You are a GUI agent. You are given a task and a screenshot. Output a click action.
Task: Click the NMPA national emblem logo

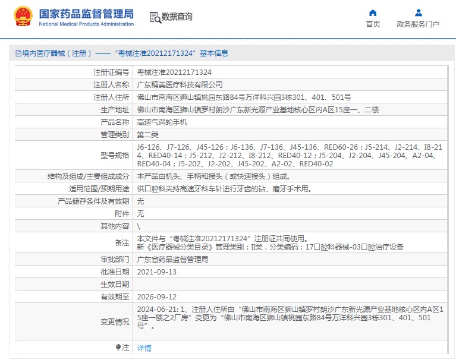[x=23, y=17]
